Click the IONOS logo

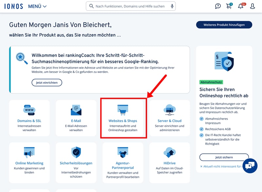pos(13,6)
